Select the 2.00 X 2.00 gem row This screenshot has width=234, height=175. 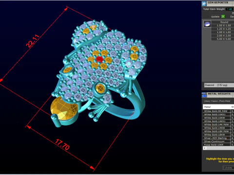point(222,35)
